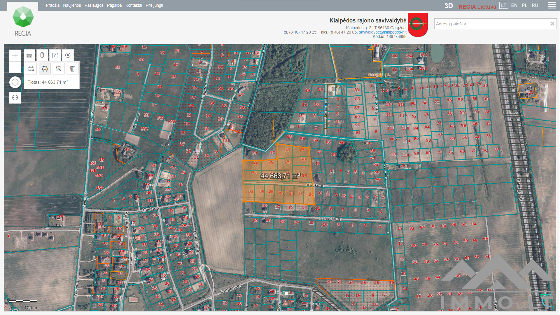The width and height of the screenshot is (560, 315).
Task: Open the Kontaktai menu item
Action: click(134, 5)
